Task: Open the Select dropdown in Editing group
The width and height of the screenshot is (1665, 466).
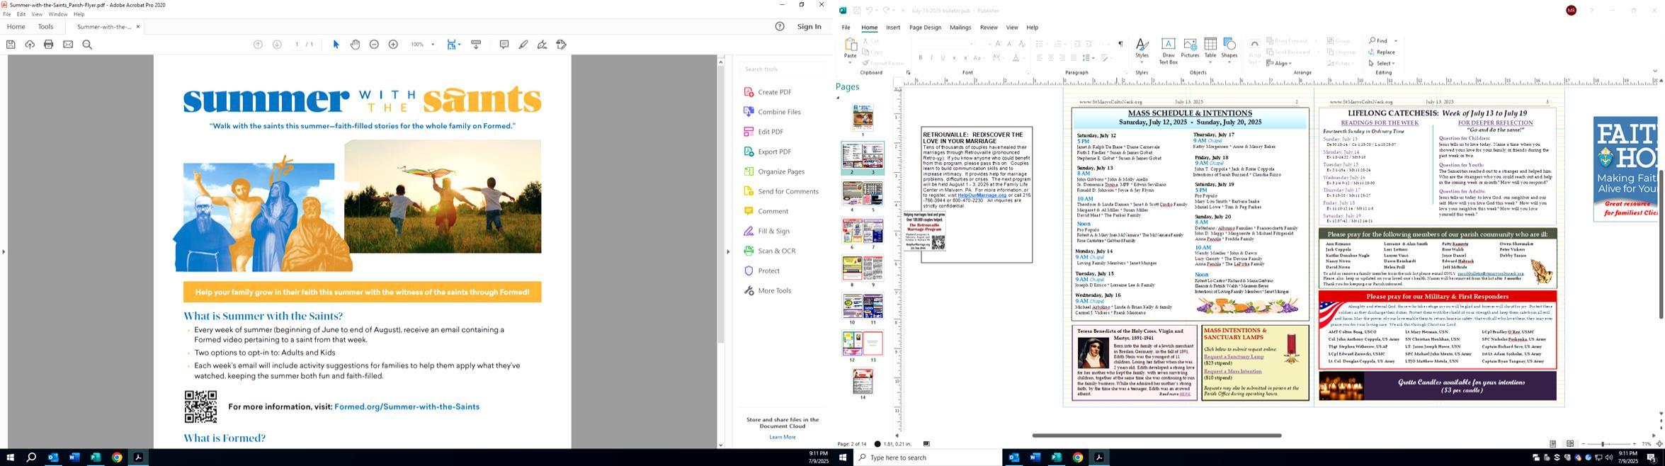Action: [x=1382, y=64]
